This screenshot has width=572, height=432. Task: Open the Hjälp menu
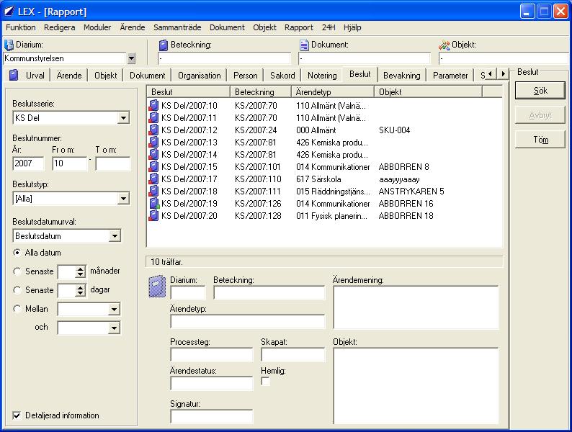pyautogui.click(x=352, y=27)
